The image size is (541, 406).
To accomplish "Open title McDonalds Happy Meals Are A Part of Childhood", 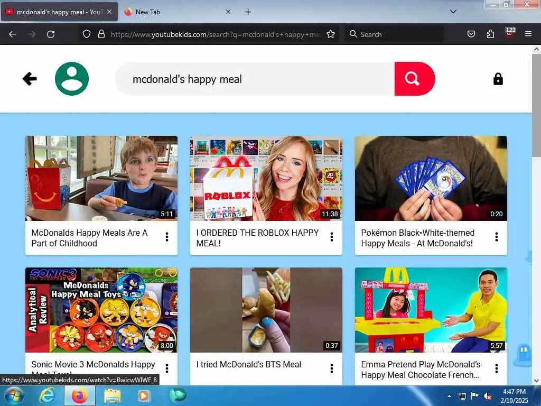I will tap(89, 238).
